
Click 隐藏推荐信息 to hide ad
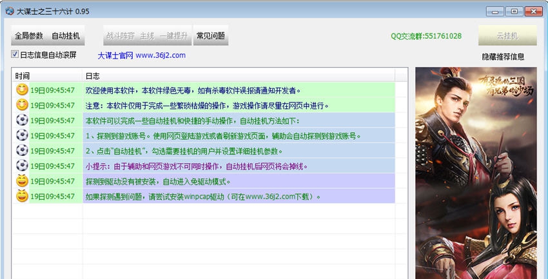tap(503, 57)
